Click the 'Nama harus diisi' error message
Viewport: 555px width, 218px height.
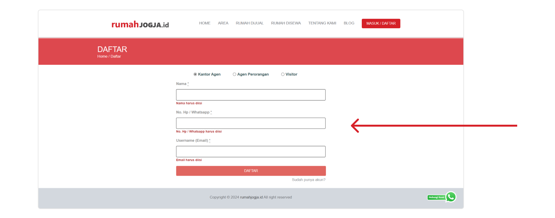click(x=189, y=103)
